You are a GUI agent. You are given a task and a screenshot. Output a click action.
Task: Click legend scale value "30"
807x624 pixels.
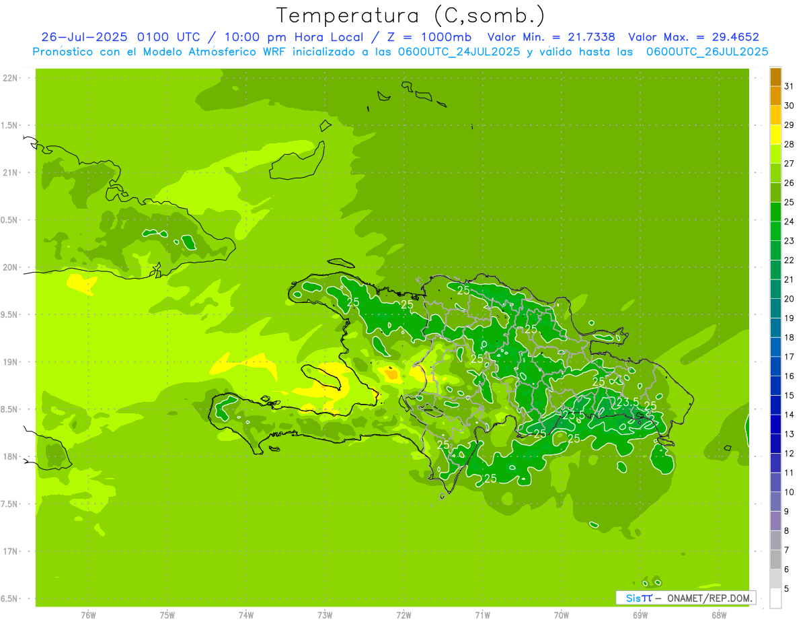tap(790, 106)
